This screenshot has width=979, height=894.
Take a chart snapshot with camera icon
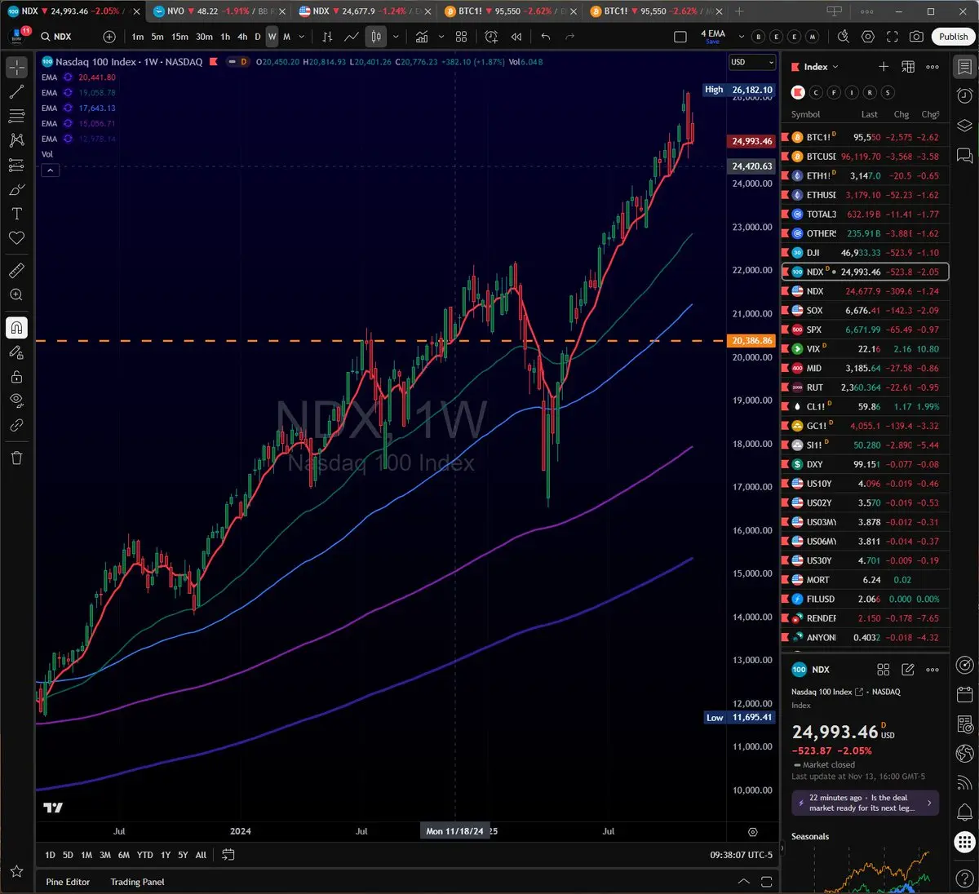click(x=917, y=37)
